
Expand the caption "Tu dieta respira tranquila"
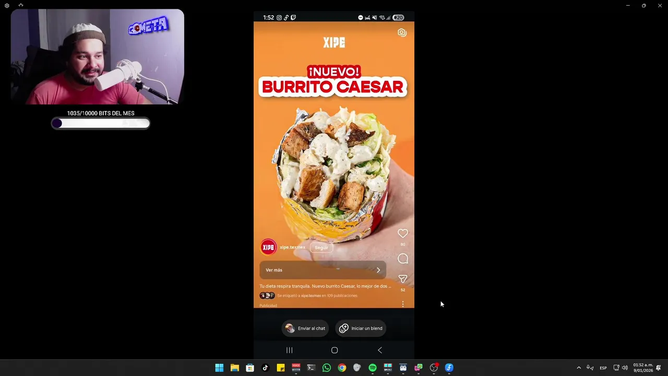coord(325,286)
